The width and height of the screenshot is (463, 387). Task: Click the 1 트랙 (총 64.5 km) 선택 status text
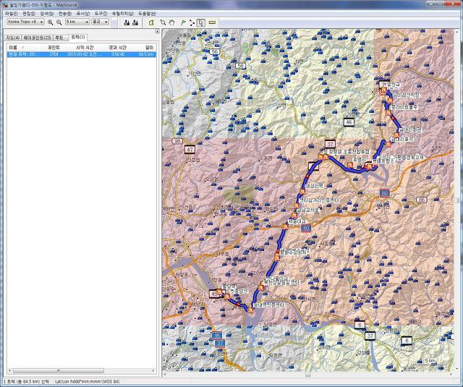point(26,382)
